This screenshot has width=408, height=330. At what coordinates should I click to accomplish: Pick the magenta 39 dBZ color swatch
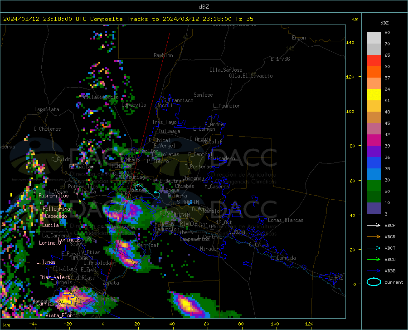[x=374, y=140]
